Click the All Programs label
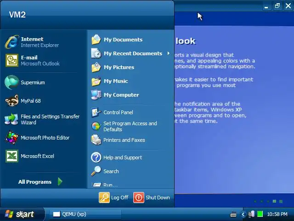The image size is (294, 221). [x=35, y=182]
